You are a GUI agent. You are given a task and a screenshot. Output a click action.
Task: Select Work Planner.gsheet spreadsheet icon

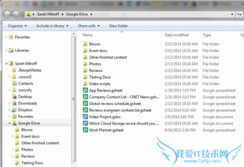pyautogui.click(x=85, y=130)
